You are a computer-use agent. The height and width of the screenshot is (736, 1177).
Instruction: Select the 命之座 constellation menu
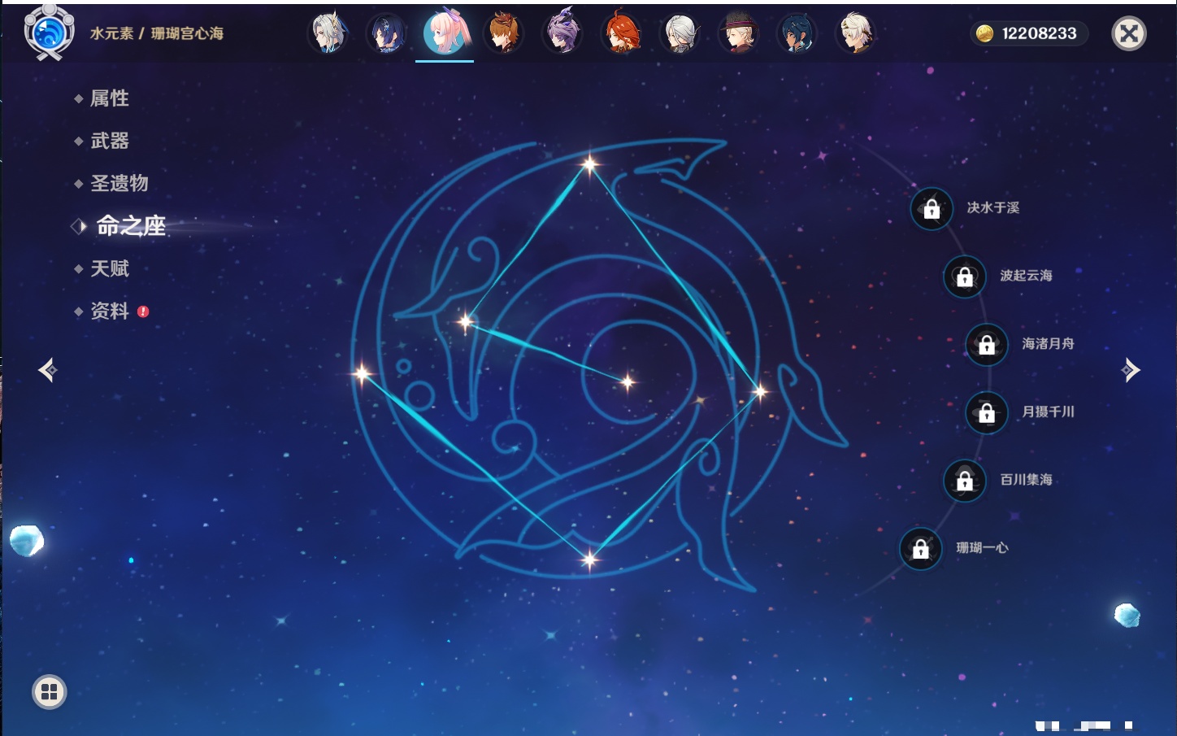point(131,226)
